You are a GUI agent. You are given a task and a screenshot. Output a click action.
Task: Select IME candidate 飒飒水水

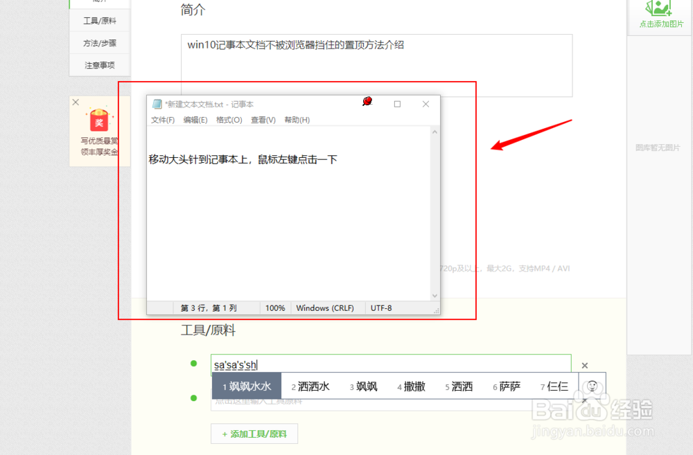[x=249, y=386]
